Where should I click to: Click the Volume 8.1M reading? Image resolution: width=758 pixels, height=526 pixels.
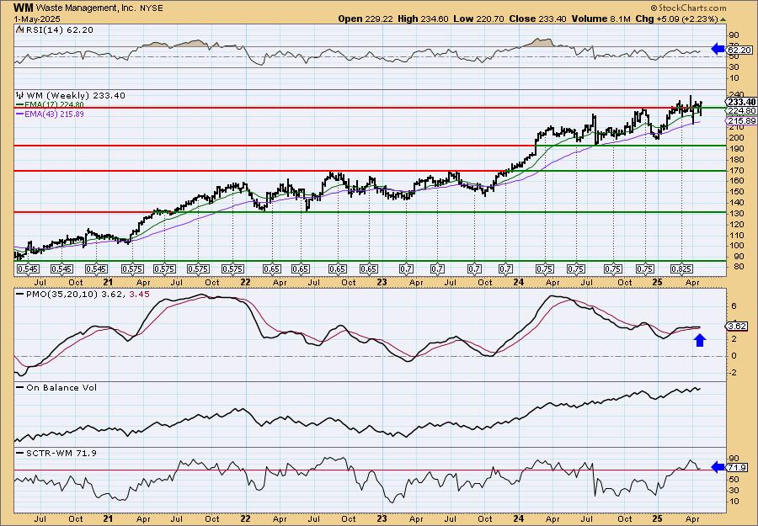[601, 19]
